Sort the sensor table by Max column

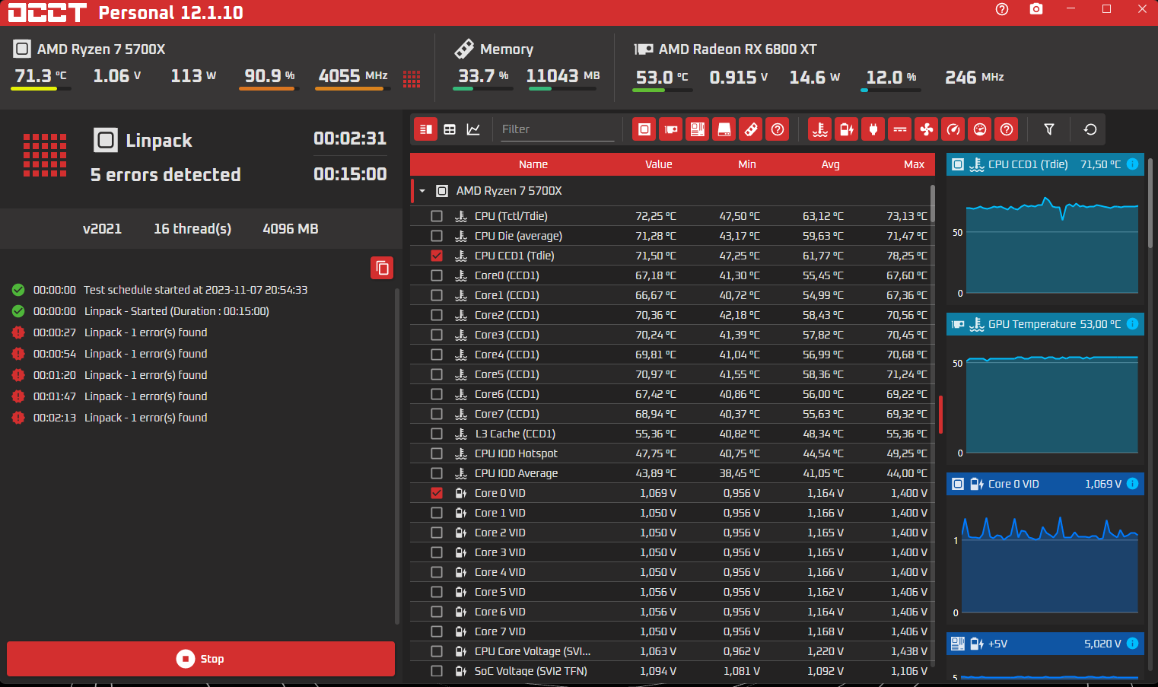[x=915, y=164]
